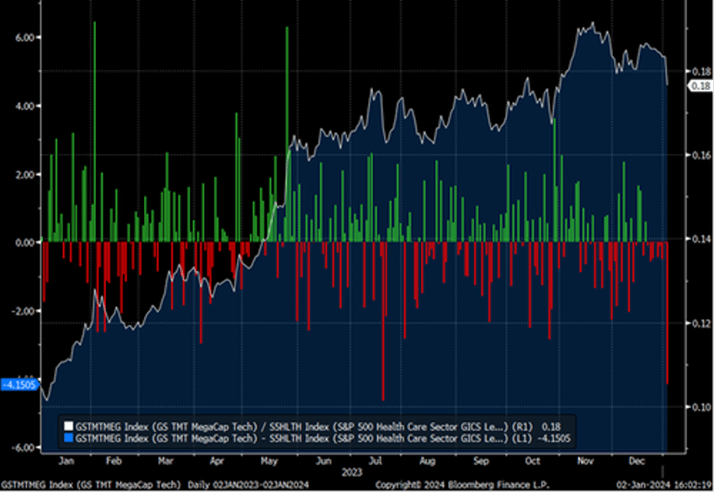Click the Dec month label on time axis
This screenshot has height=492, width=714.
tap(637, 461)
